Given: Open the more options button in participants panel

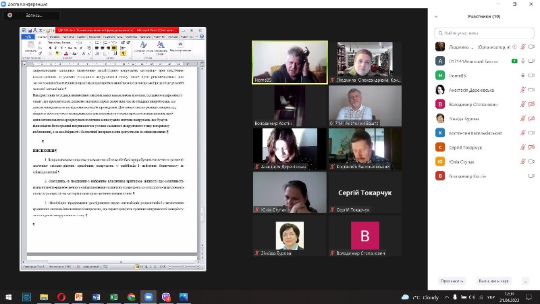Looking at the screenshot, I should (526, 281).
